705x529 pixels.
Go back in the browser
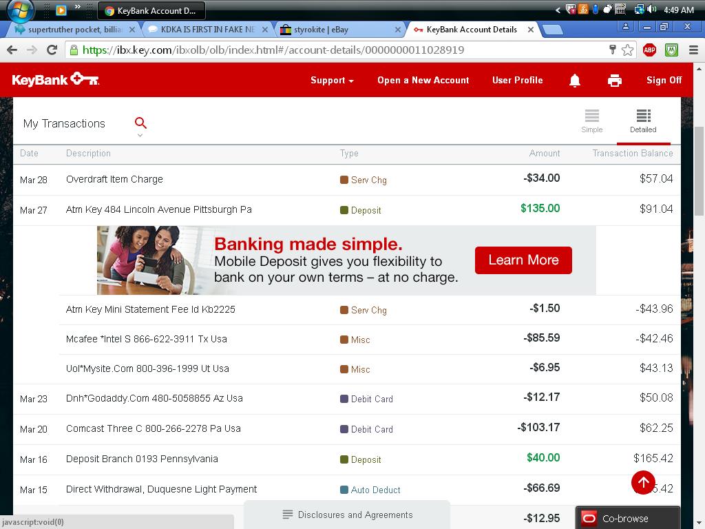click(12, 50)
